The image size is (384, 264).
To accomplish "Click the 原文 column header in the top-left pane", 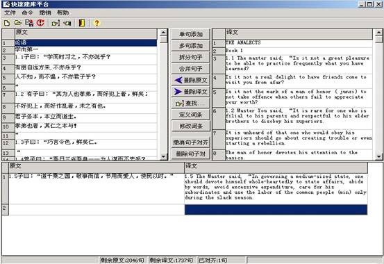I will click(x=85, y=34).
